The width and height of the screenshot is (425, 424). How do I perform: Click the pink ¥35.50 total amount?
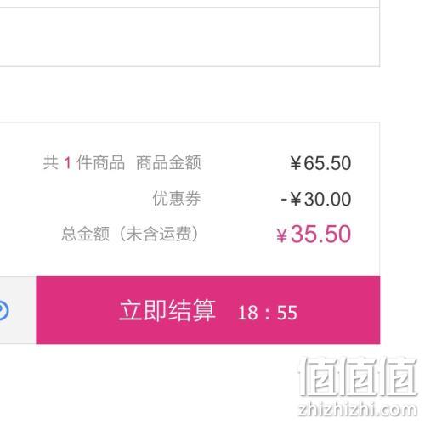(x=314, y=234)
